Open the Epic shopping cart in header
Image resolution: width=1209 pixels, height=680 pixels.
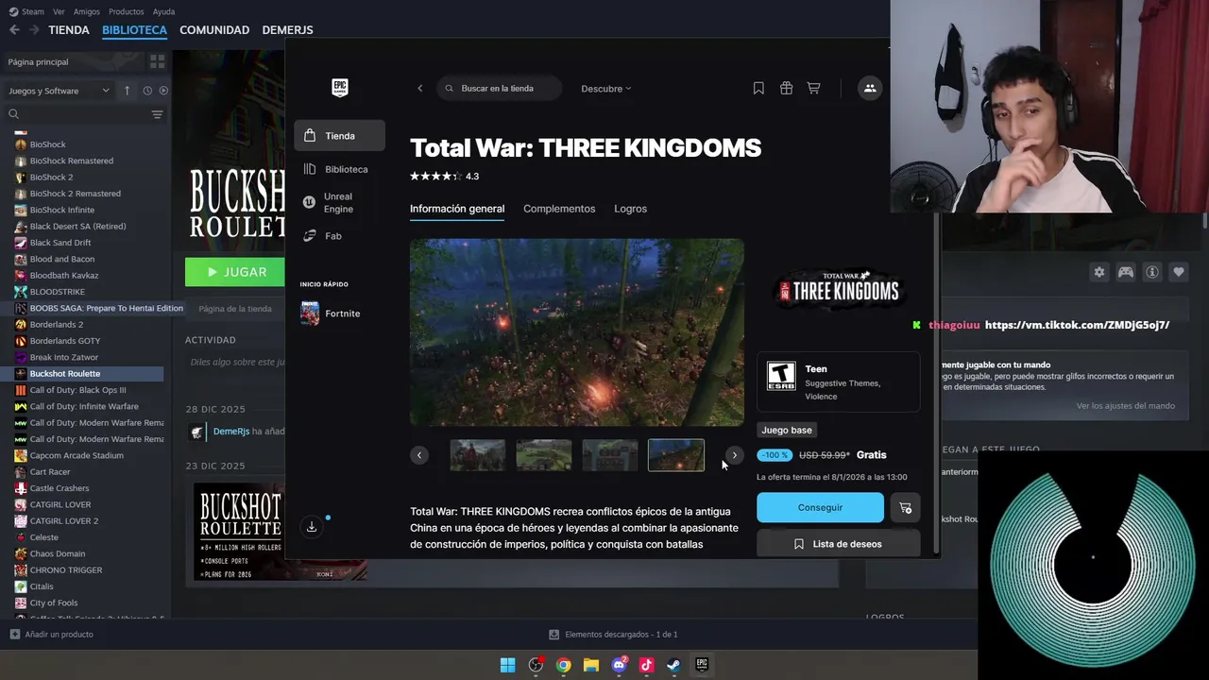pyautogui.click(x=813, y=88)
